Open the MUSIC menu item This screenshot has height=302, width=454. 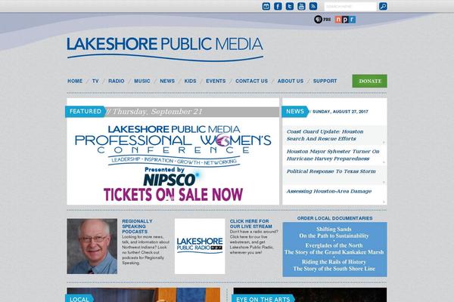click(x=142, y=82)
